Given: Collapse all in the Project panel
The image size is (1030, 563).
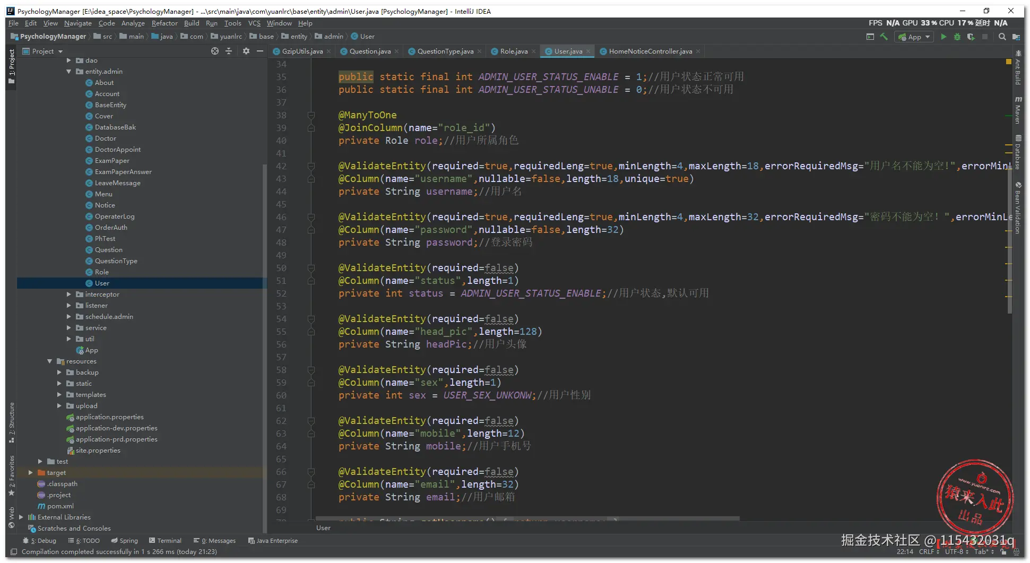Looking at the screenshot, I should (229, 51).
